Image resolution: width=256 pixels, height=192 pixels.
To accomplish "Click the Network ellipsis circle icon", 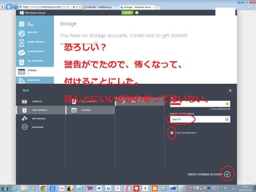I will tap(25, 127).
